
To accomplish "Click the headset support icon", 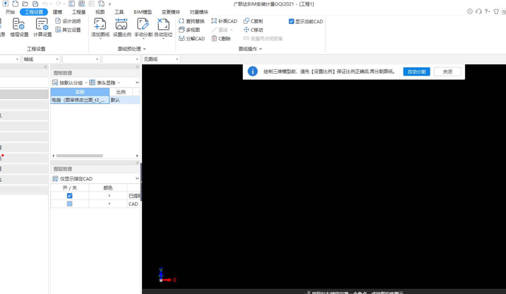I will click(x=479, y=12).
